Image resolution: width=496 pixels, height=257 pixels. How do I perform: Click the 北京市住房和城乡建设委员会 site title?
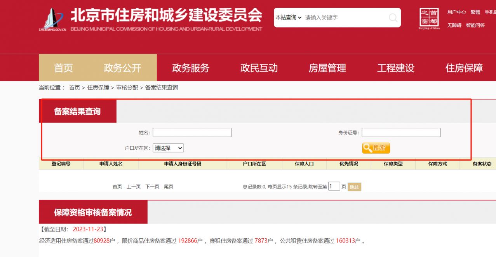[166, 16]
